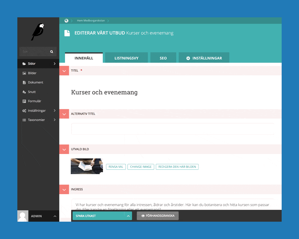The image size is (299, 239).
Task: Click the Snutt snippet icon
Action: point(24,92)
